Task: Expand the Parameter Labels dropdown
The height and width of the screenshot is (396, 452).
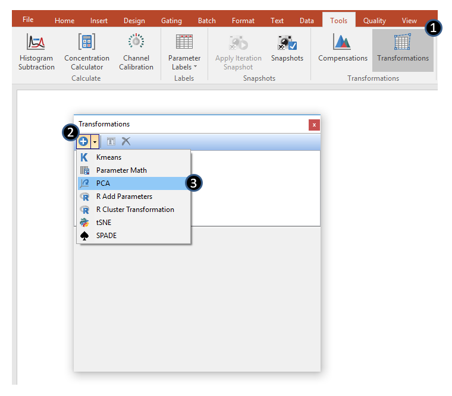Action: click(x=184, y=62)
